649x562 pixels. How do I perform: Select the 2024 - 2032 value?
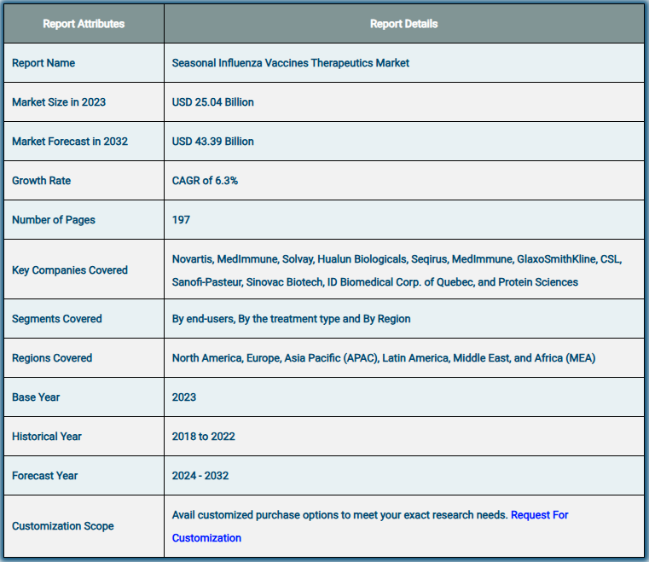click(x=200, y=476)
